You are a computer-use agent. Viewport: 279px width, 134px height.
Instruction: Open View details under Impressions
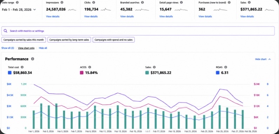(x=53, y=16)
